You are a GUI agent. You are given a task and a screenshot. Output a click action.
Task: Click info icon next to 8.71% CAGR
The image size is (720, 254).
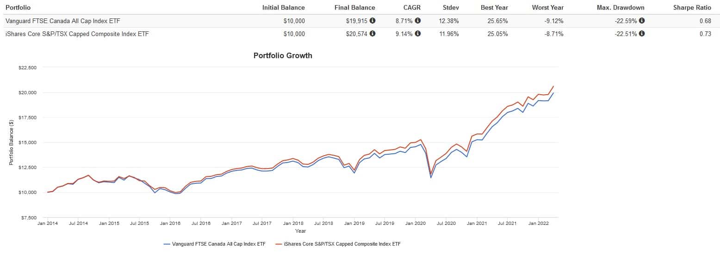click(x=418, y=21)
